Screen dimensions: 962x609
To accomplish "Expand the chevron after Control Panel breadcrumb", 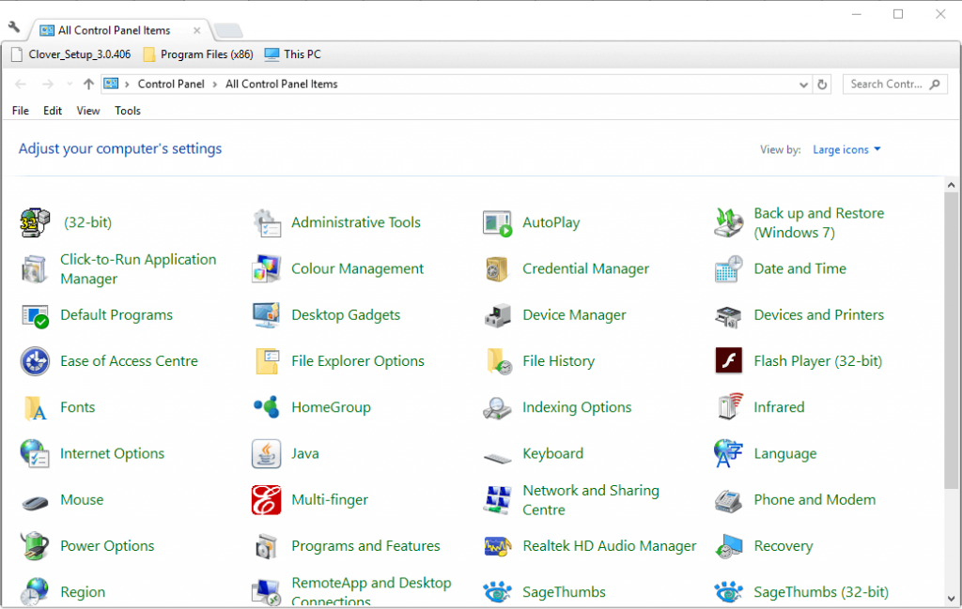I will point(215,84).
